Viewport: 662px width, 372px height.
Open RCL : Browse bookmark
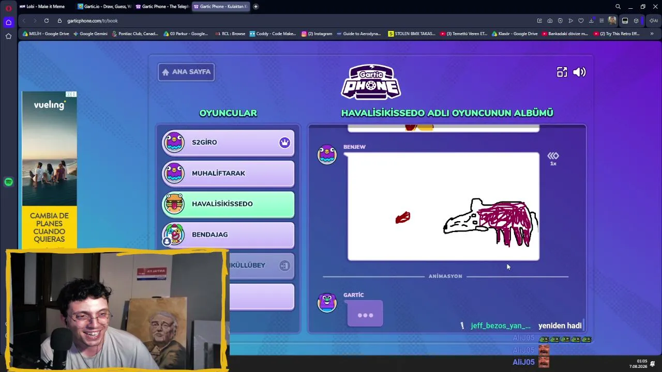tap(230, 34)
